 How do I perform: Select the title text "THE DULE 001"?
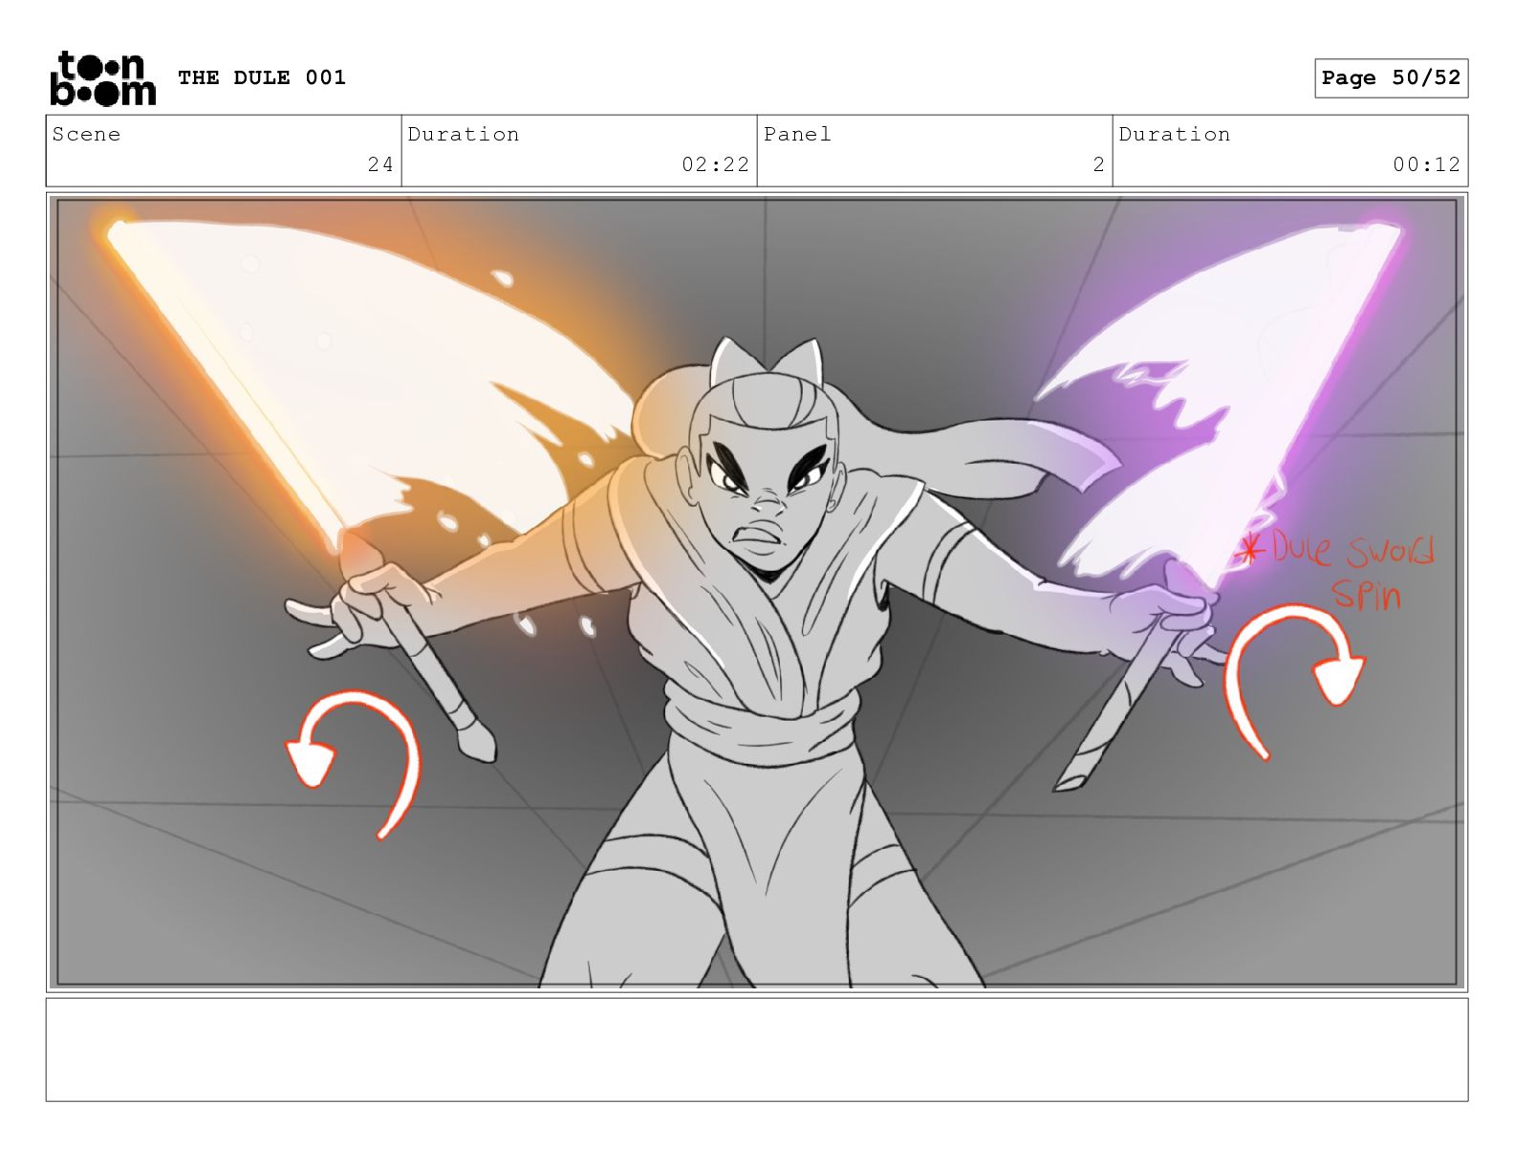coord(262,77)
